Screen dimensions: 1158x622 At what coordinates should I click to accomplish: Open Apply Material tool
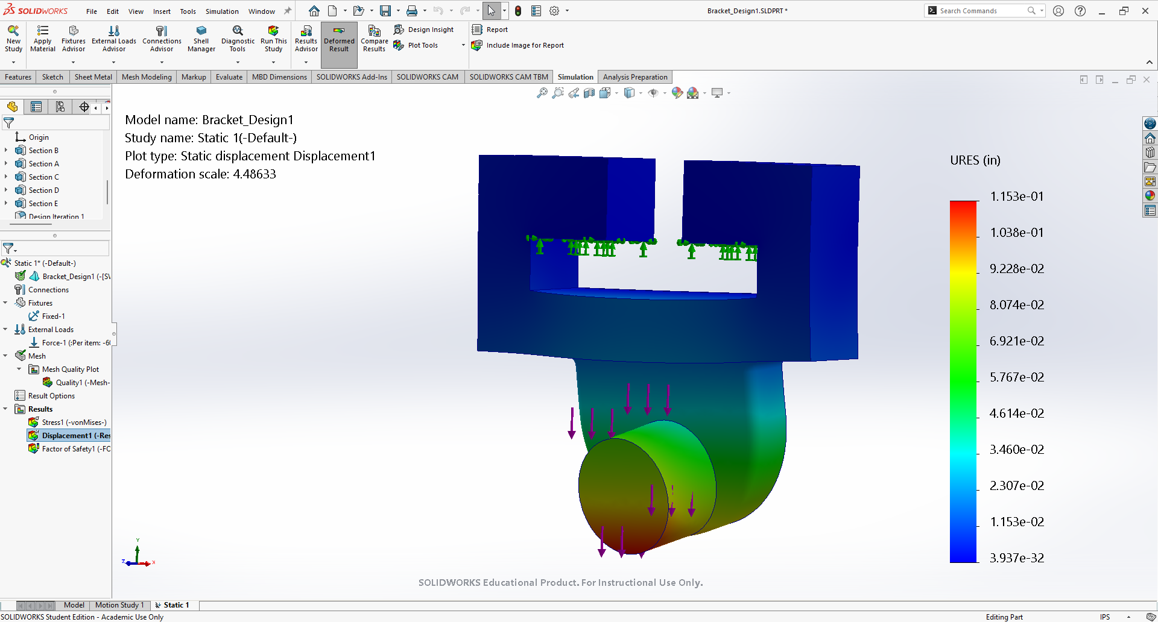[43, 39]
